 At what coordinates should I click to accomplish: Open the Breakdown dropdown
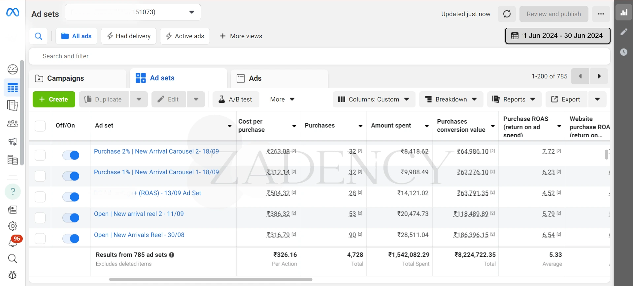[x=451, y=99]
